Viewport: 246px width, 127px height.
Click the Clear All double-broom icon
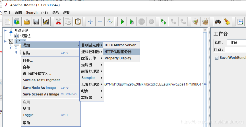205,22
